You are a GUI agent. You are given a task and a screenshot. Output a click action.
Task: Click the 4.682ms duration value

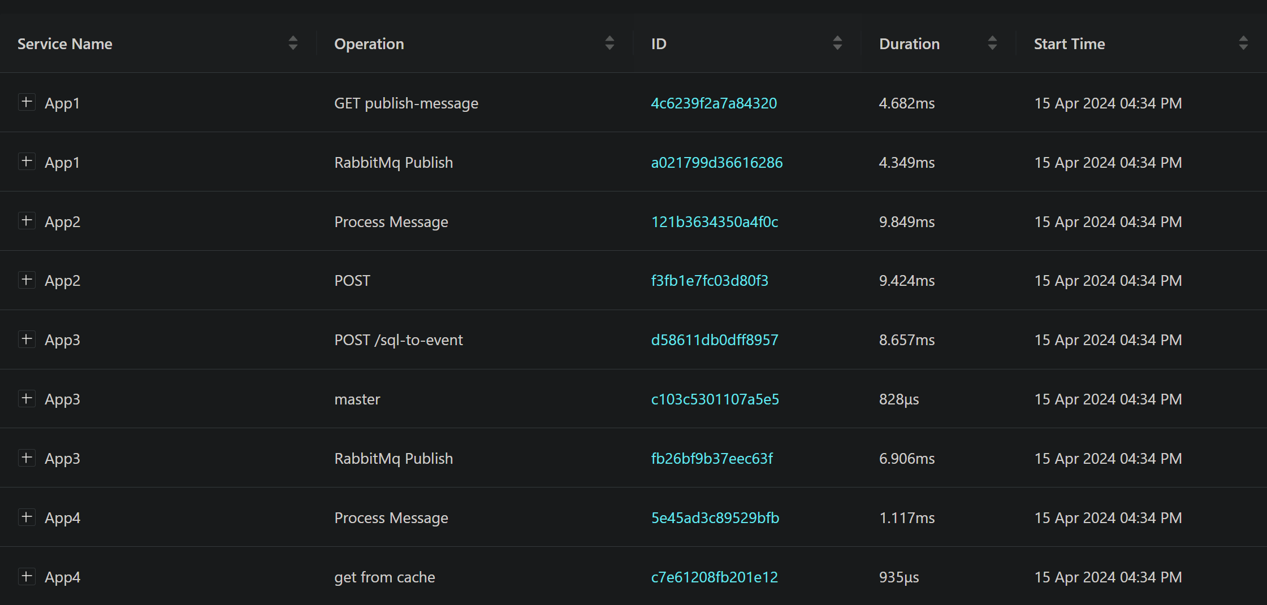(907, 103)
